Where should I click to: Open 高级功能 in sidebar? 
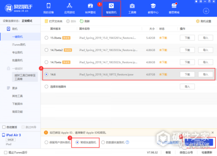coord(17,112)
